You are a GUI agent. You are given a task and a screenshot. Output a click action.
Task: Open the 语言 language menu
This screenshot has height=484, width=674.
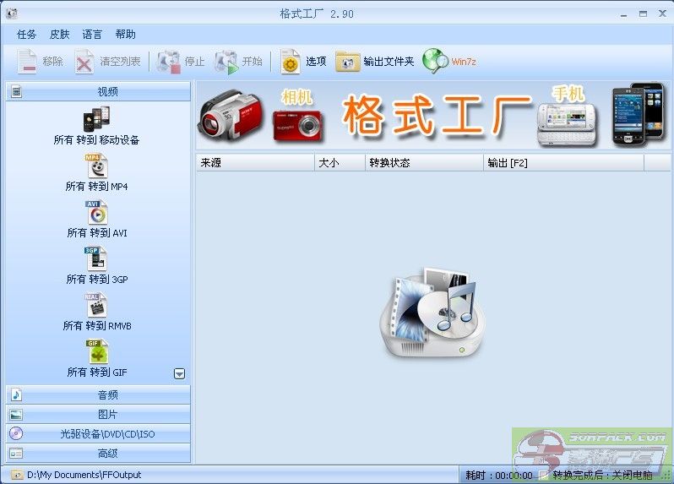92,35
